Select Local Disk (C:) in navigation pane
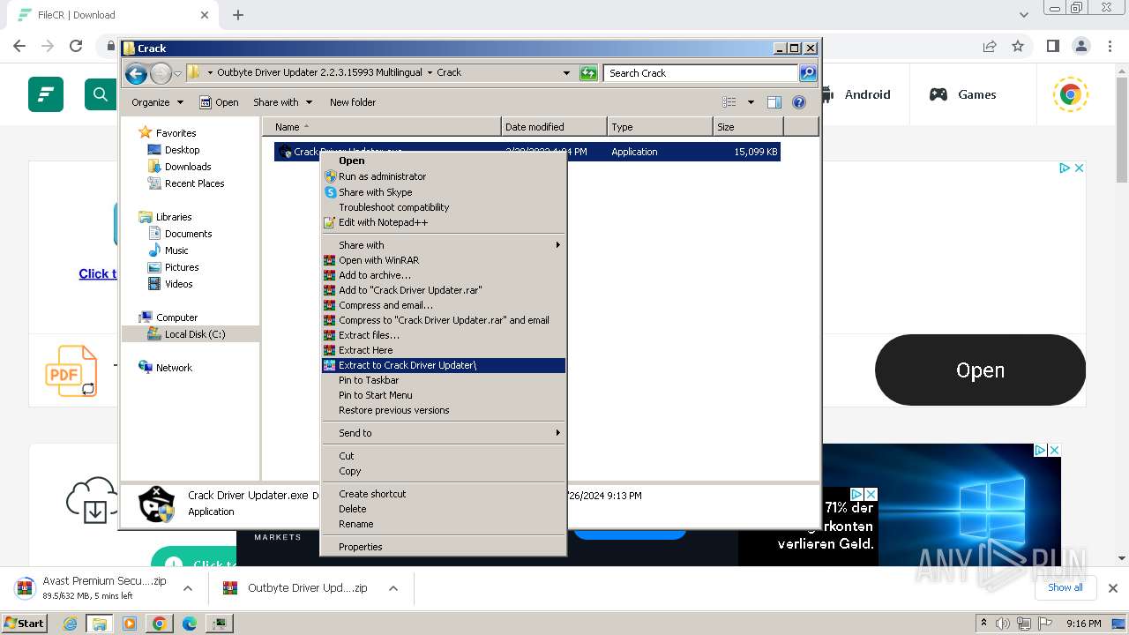Screen dimensions: 1129x635 194,334
